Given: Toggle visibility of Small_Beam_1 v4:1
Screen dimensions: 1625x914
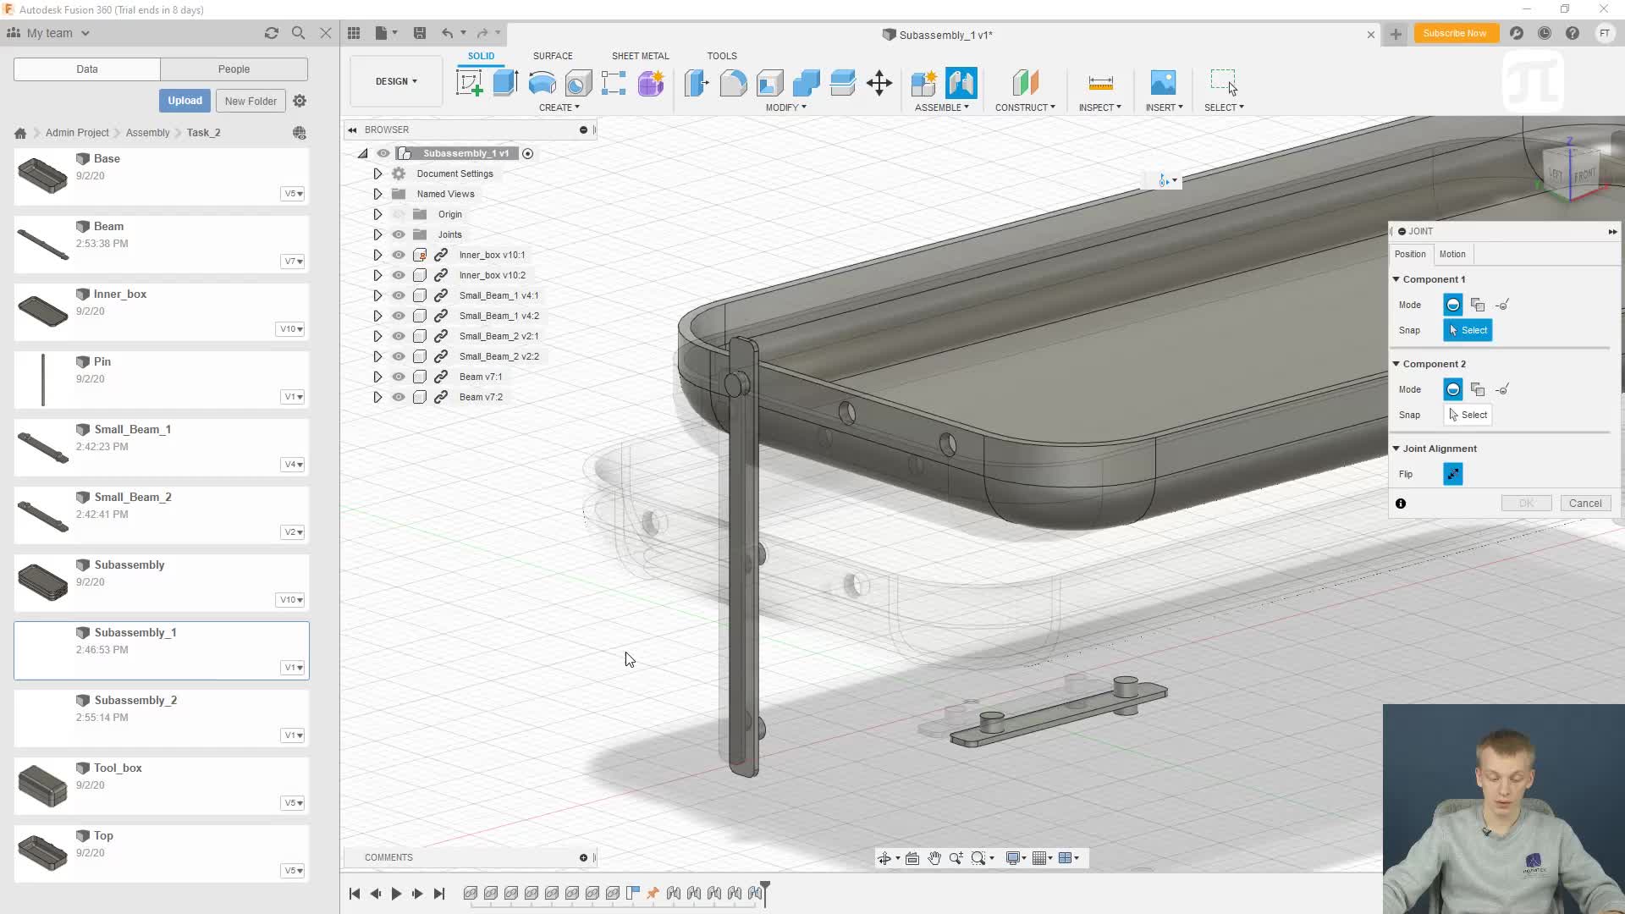Looking at the screenshot, I should point(399,295).
